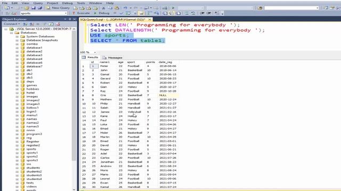Click the Disconnect icon in Object Explorer
Viewport: 341px width, 191px height.
point(32,24)
